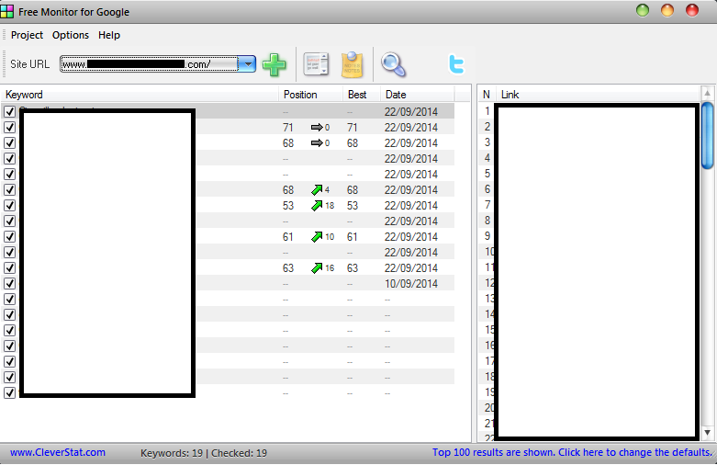The height and width of the screenshot is (465, 717).
Task: Click the green up arrow showing 18
Action: pos(317,206)
